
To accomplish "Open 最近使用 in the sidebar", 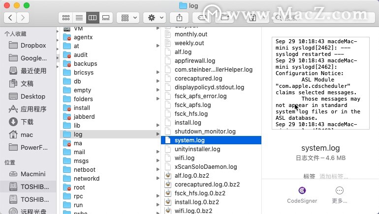I will pos(27,71).
